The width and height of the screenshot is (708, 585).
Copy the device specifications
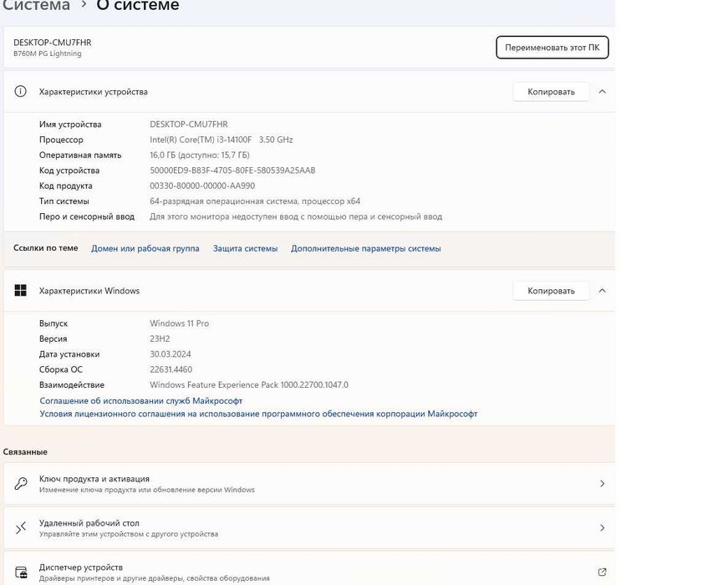point(551,92)
